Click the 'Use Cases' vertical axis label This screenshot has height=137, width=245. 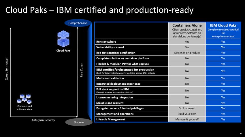point(81,70)
